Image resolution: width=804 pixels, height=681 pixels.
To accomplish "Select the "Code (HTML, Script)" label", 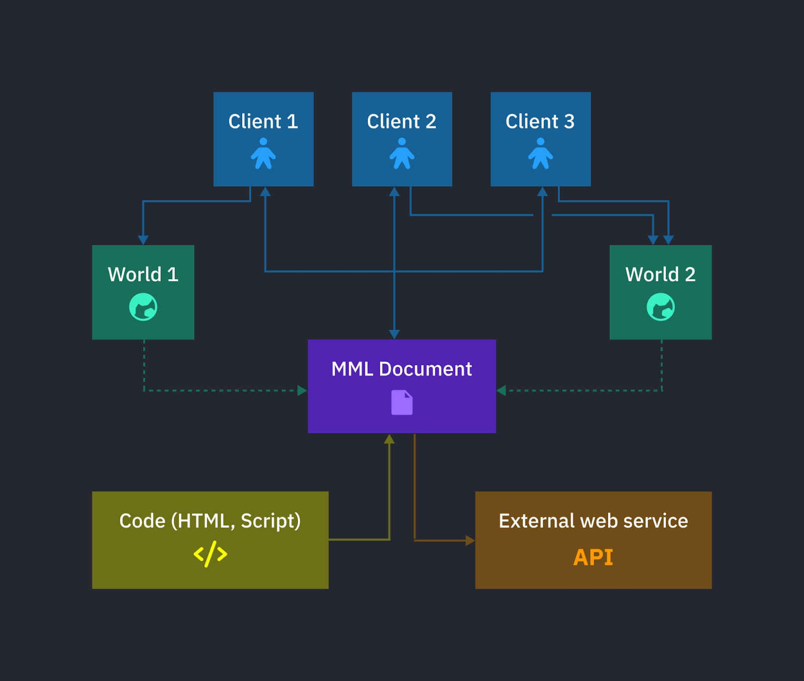I will [210, 521].
